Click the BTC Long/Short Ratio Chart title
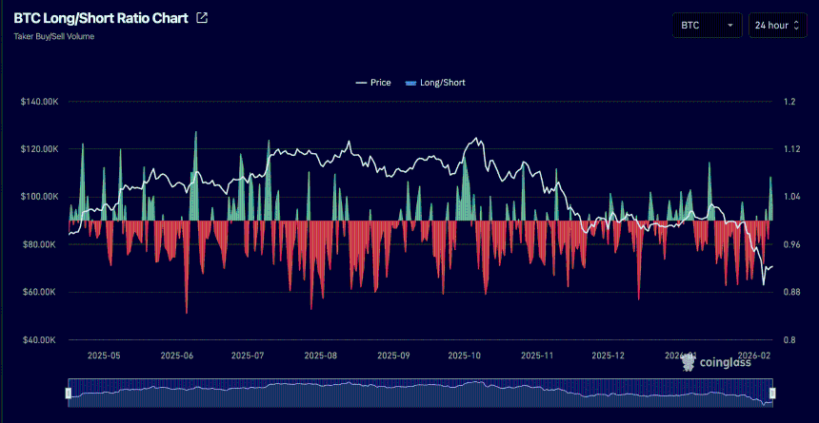The width and height of the screenshot is (819, 423). coord(101,18)
